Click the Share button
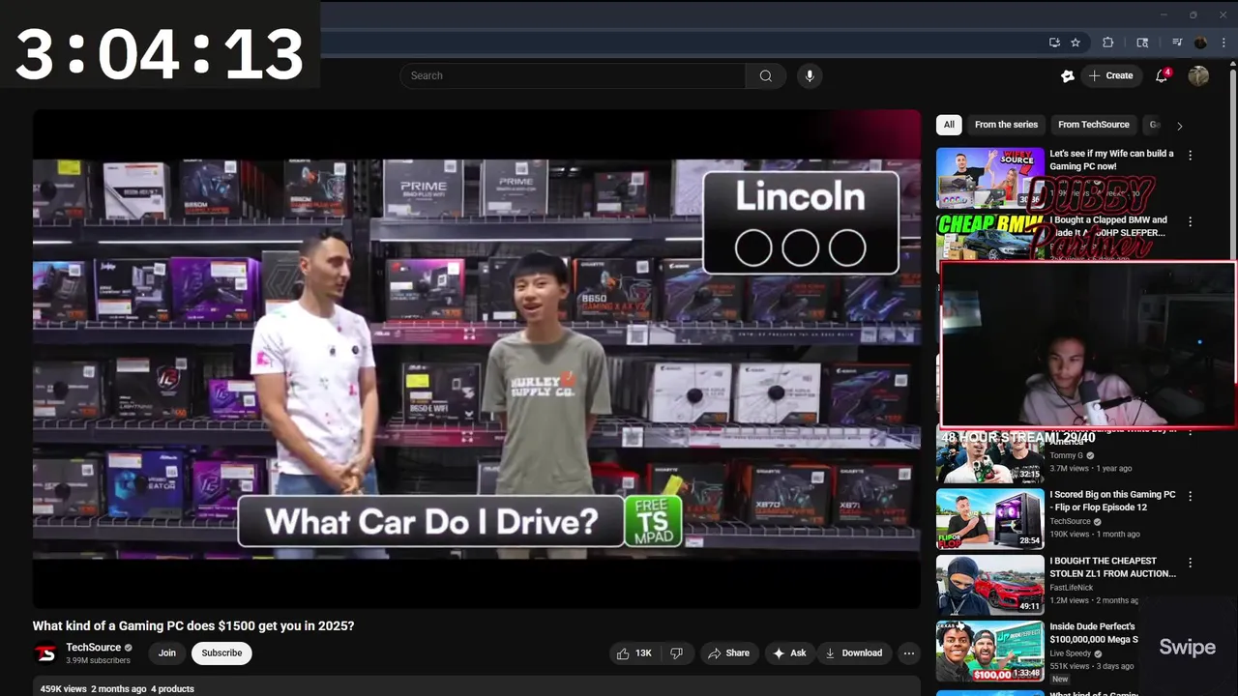This screenshot has width=1238, height=696. pos(728,653)
